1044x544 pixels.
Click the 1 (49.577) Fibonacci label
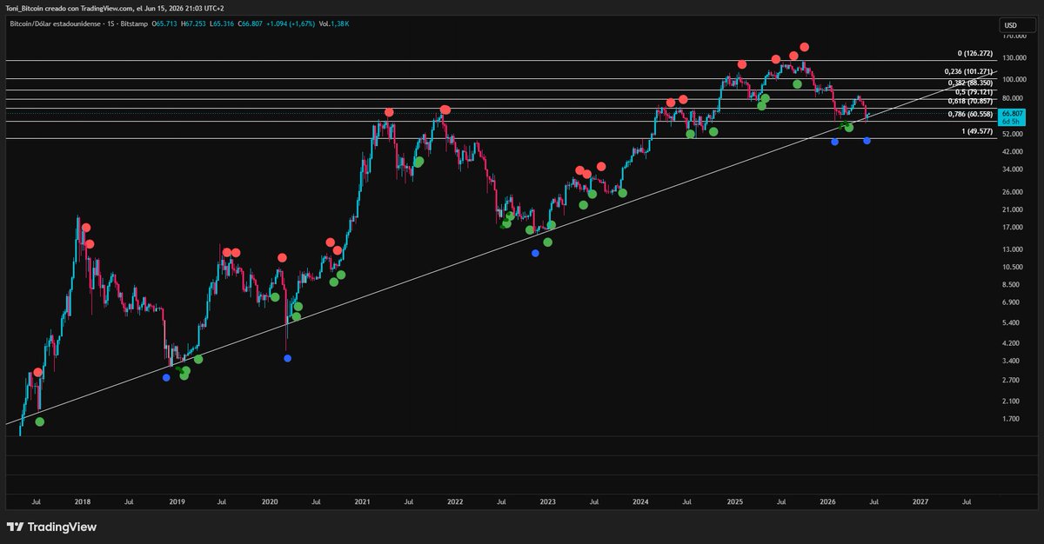(x=976, y=131)
